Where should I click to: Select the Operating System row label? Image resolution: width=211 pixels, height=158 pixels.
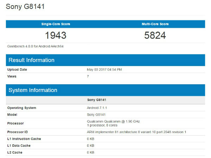(x=22, y=108)
